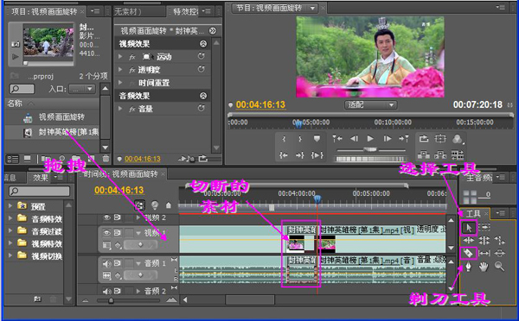This screenshot has width=519, height=321.
Task: Click the Lift button
Action: (x=424, y=154)
